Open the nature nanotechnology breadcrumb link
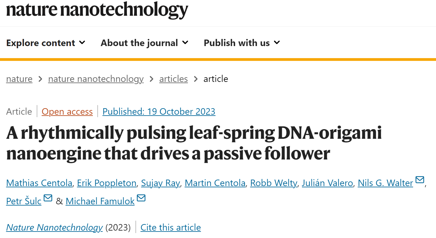This screenshot has height=238, width=436. tap(96, 79)
